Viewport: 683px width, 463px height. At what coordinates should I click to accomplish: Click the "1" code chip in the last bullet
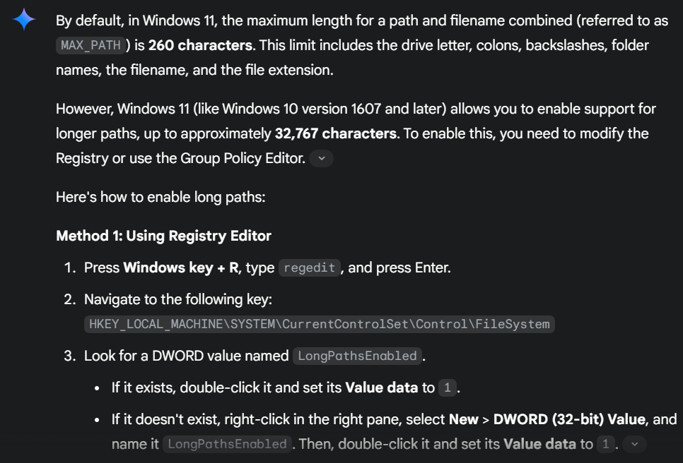(x=605, y=445)
